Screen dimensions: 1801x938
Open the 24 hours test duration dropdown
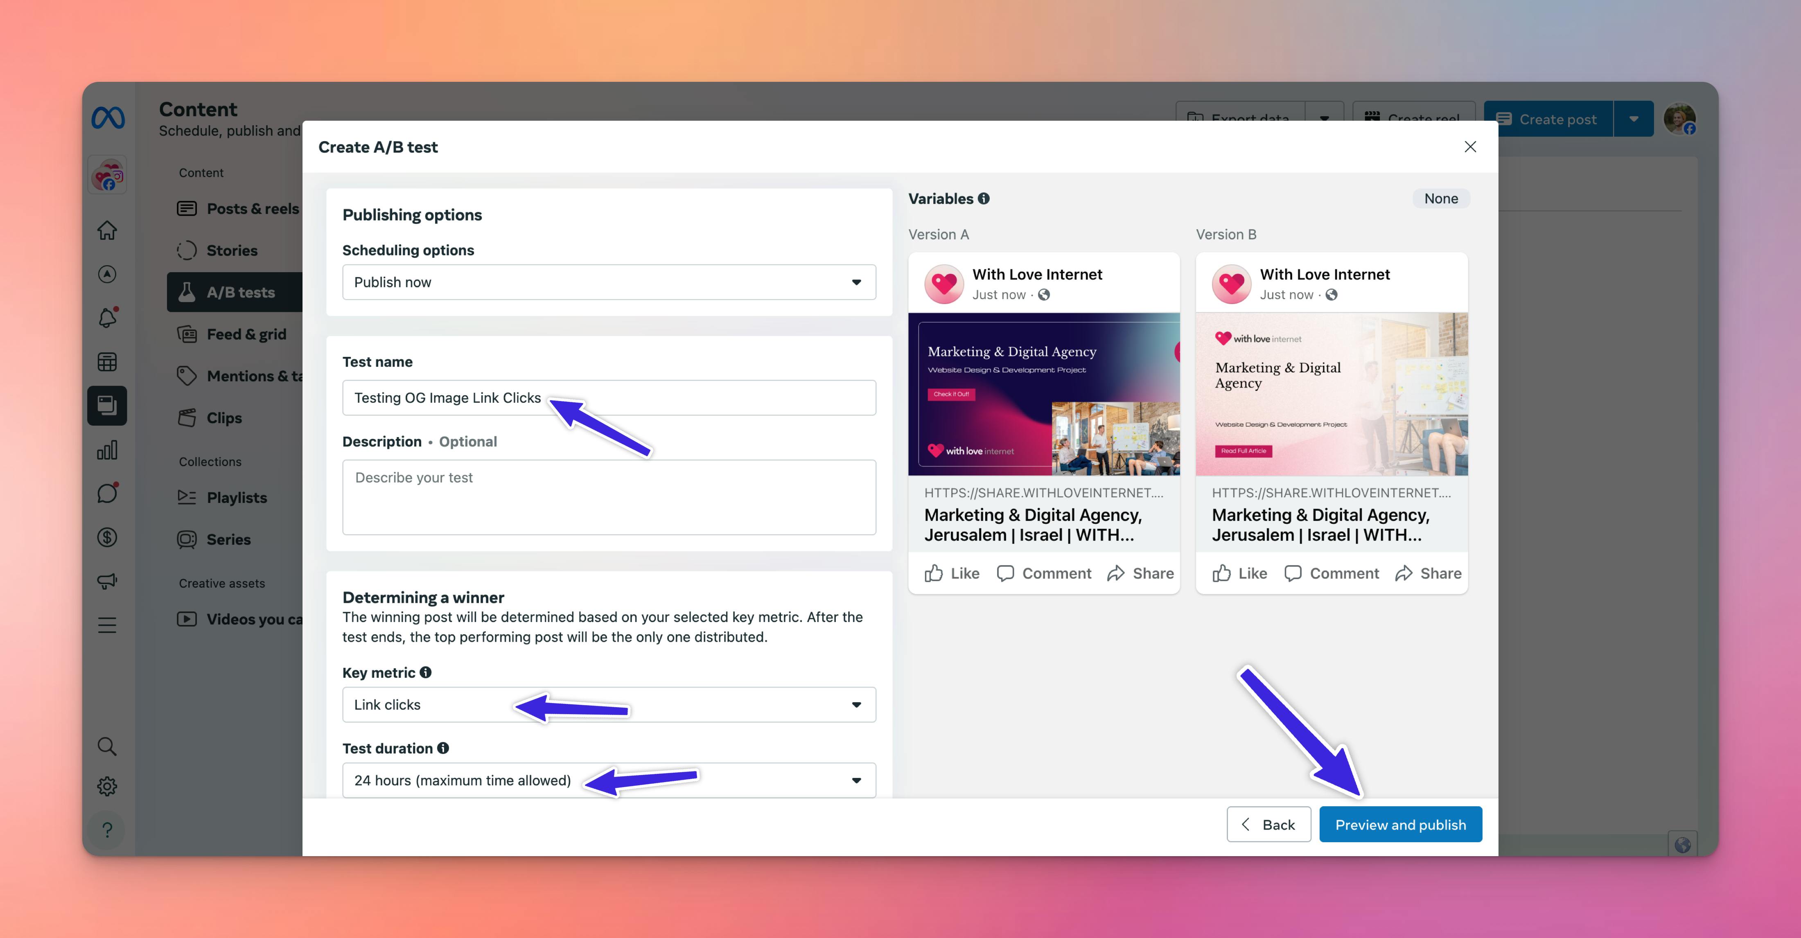coord(608,780)
